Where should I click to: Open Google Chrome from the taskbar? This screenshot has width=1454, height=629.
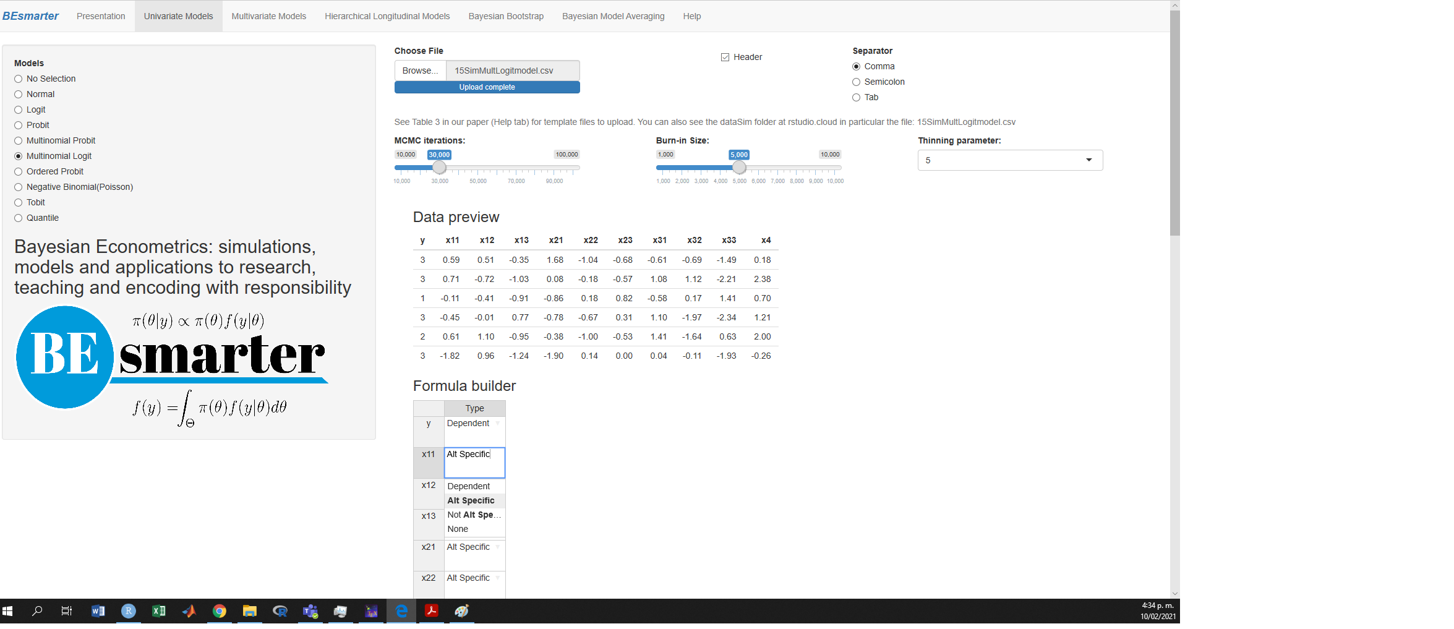point(220,611)
